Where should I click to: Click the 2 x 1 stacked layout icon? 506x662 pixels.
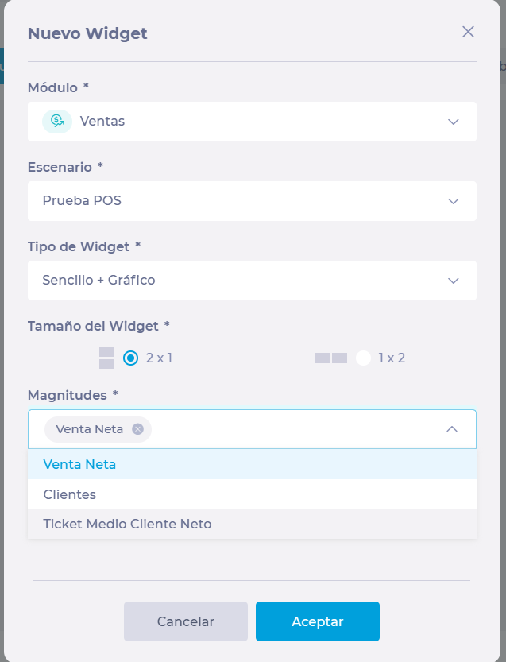click(x=106, y=358)
